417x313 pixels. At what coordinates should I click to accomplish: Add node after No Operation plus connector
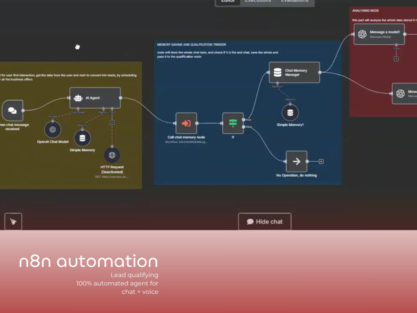[x=321, y=161]
